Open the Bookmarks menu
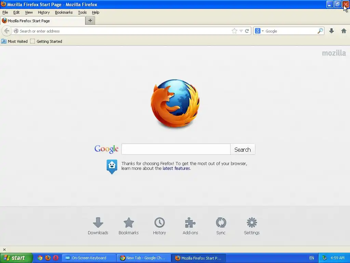350x263 pixels. [64, 12]
